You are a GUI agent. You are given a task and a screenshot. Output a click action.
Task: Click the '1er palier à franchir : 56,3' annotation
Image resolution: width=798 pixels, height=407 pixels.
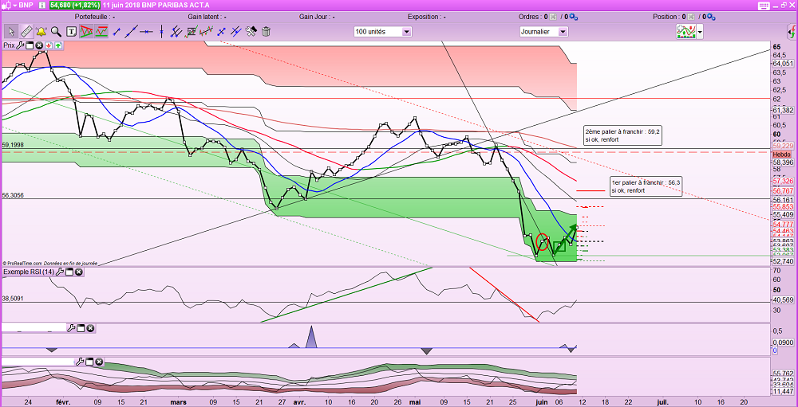click(x=646, y=186)
